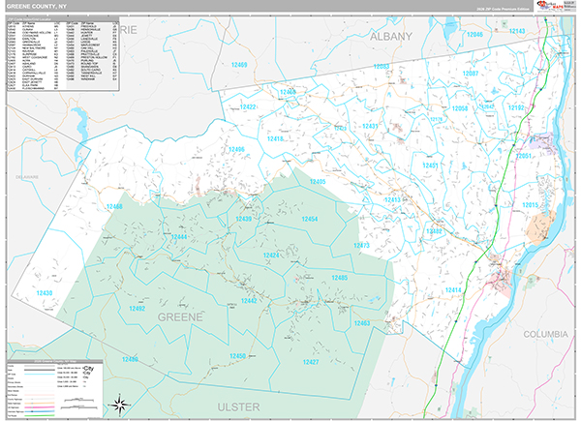Click ZIP code label 12176
Screen dimensions: 581x421
pos(436,119)
